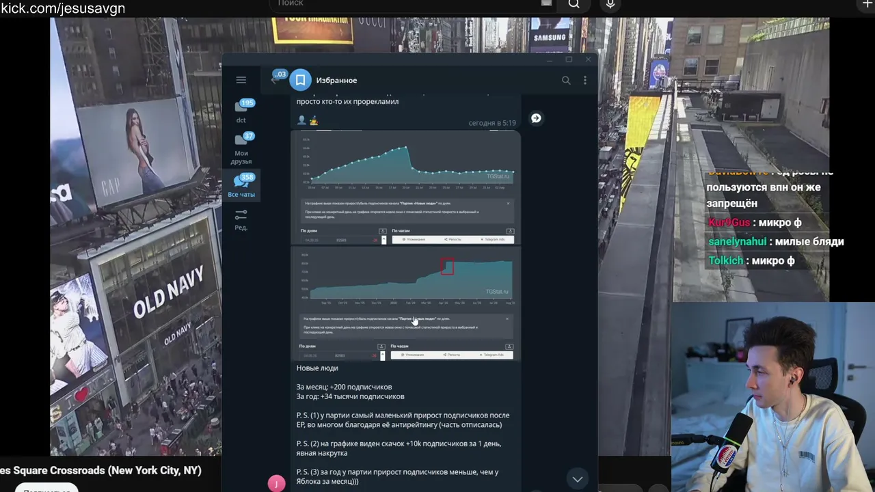Open the Избранное bookmark avatar

[x=300, y=80]
